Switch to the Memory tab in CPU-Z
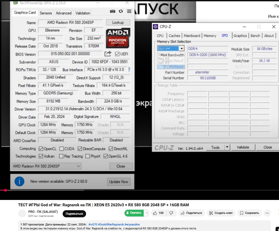Viewport: 279px width, 231px height. click(210, 36)
